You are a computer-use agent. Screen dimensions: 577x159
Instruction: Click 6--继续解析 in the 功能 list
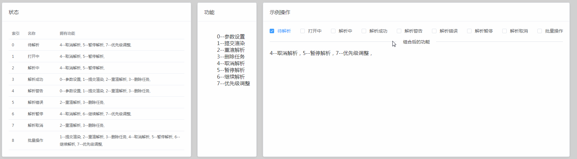click(231, 77)
